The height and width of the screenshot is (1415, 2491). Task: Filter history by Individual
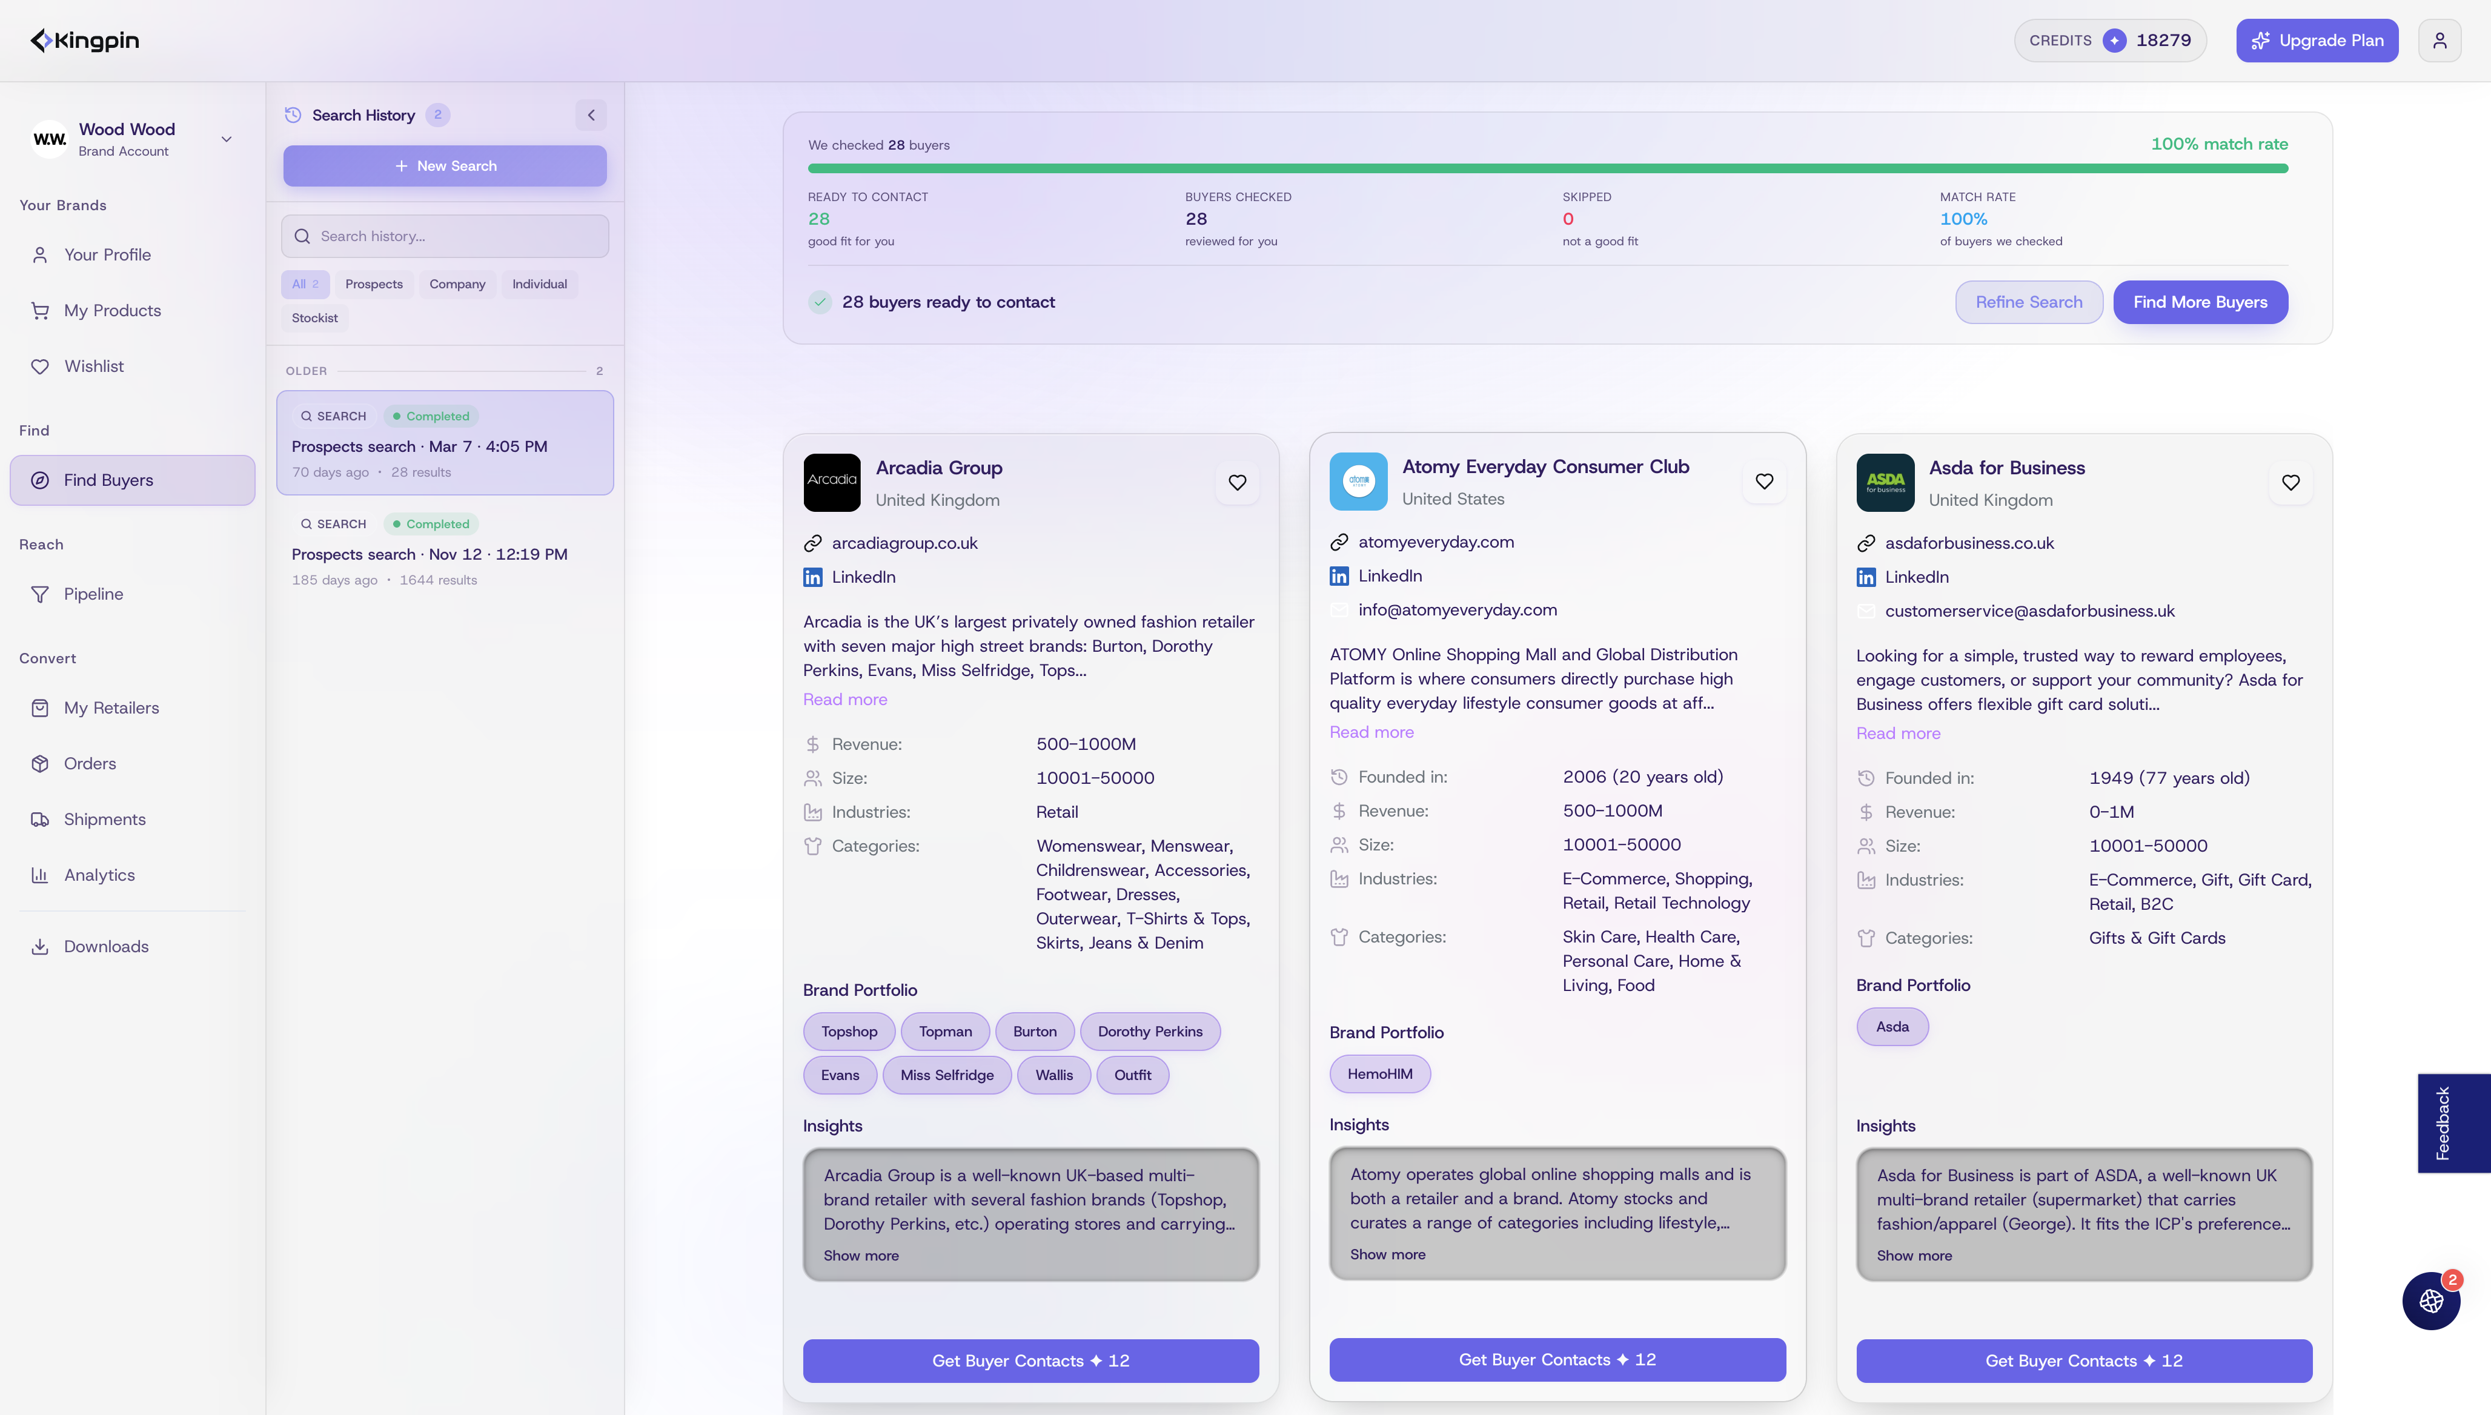point(539,283)
